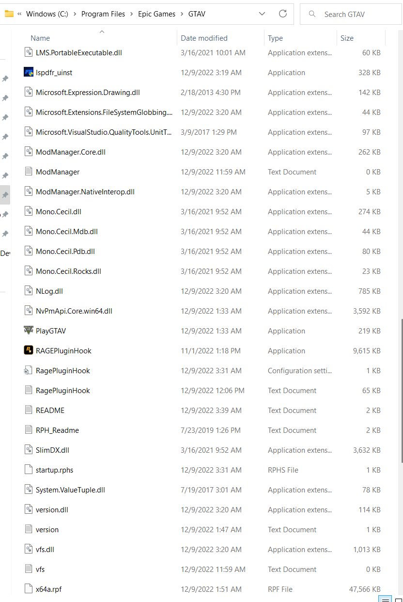
Task: Expand chevron after Program Files breadcrumb
Action: pyautogui.click(x=132, y=14)
